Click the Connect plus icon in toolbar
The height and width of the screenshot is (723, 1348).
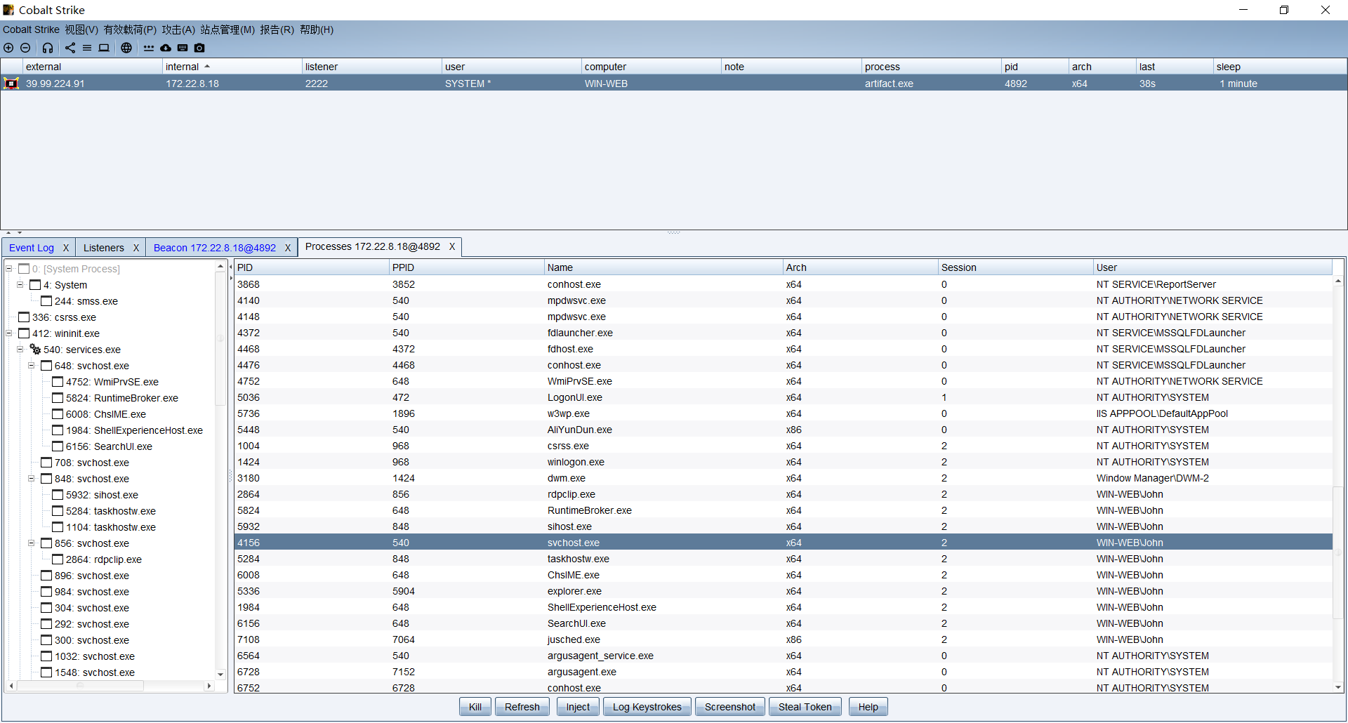8,48
